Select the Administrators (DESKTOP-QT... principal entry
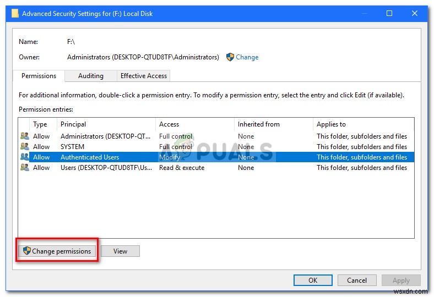 (x=105, y=136)
